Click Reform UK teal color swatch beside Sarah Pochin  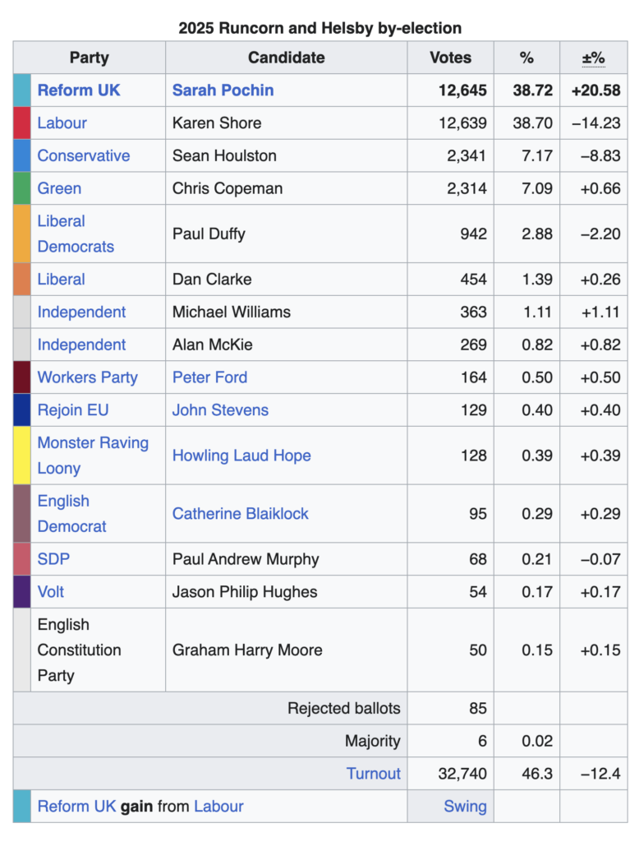[x=22, y=90]
